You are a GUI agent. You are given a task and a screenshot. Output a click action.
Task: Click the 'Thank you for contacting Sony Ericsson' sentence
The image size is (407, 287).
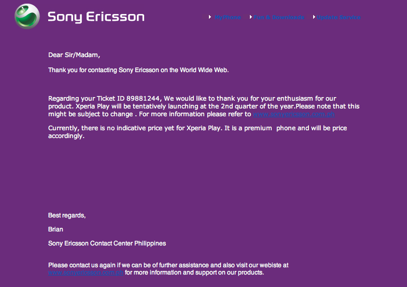(x=138, y=70)
